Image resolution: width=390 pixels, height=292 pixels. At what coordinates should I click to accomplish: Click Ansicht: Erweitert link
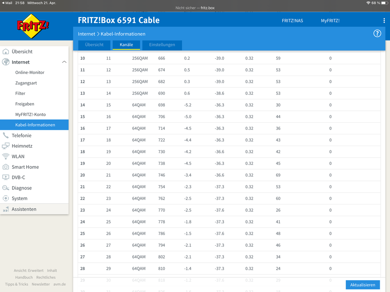point(28,271)
